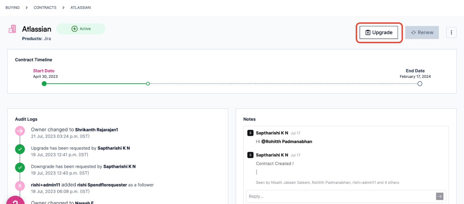Click "Downgrade has been requested" log entry

(x=83, y=167)
